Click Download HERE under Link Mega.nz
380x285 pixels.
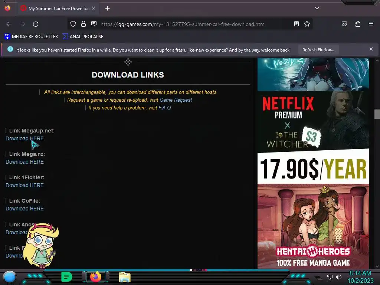click(x=24, y=162)
